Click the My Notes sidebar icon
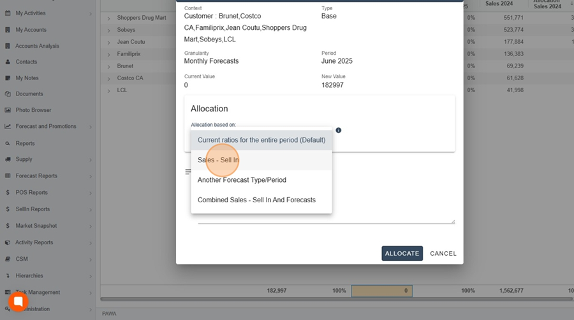 tap(8, 78)
